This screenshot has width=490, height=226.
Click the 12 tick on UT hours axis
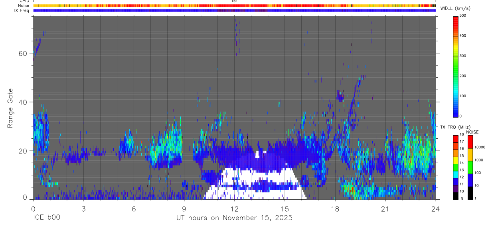(235, 209)
